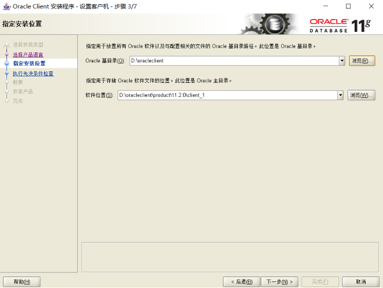The width and height of the screenshot is (383, 288).
Task: Cancel installation with the 取消 button
Action: pyautogui.click(x=361, y=282)
